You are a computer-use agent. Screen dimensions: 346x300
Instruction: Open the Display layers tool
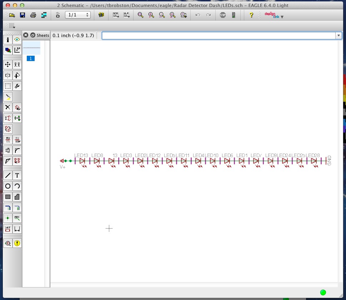8,50
